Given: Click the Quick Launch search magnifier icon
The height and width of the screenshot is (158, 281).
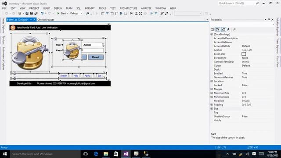Looking at the screenshot, I should pos(257,3).
